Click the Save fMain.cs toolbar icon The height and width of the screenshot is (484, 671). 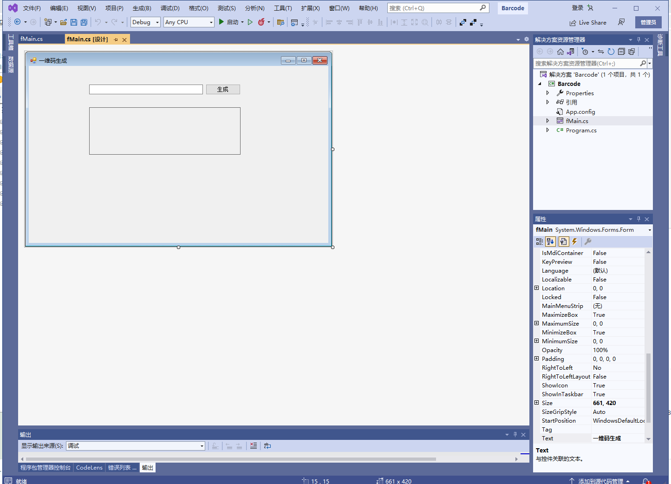[74, 22]
